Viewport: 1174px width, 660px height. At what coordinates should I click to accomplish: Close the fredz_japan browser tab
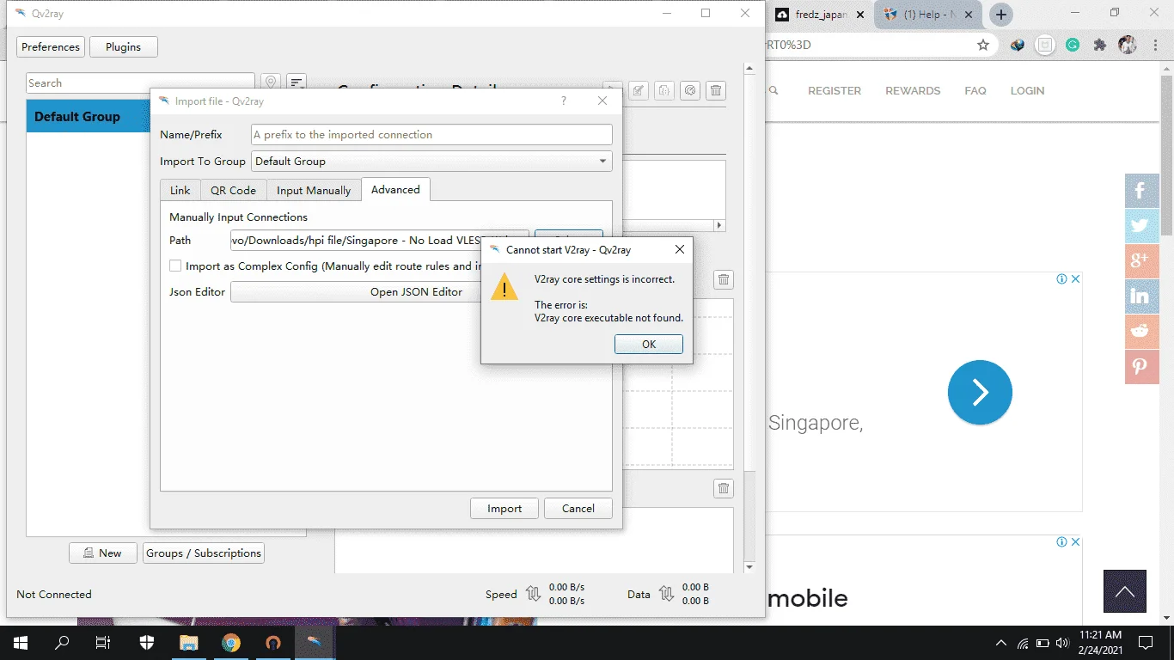click(x=859, y=15)
